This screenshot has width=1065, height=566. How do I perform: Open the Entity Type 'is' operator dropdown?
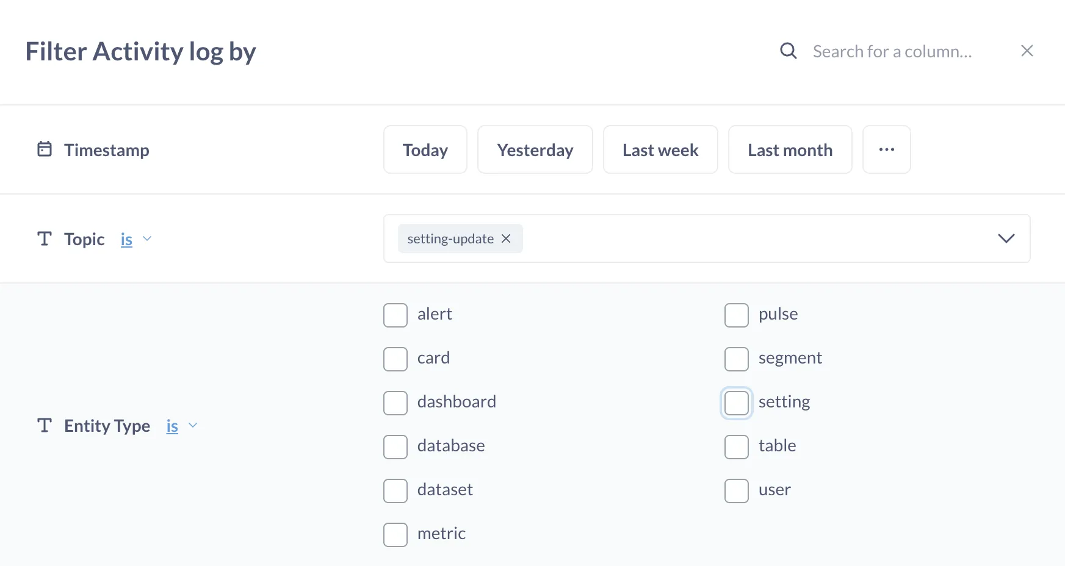[178, 426]
